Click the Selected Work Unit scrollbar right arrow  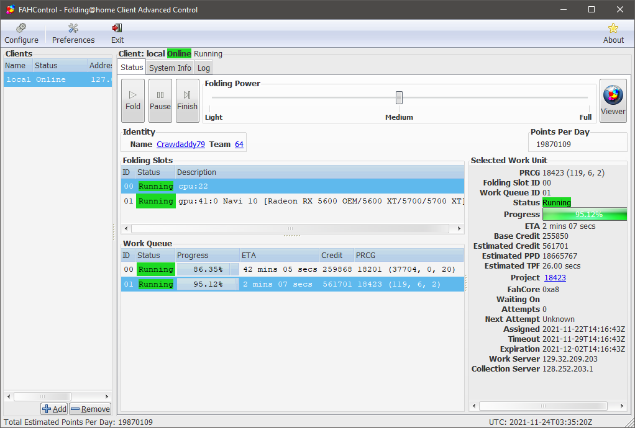pos(622,406)
